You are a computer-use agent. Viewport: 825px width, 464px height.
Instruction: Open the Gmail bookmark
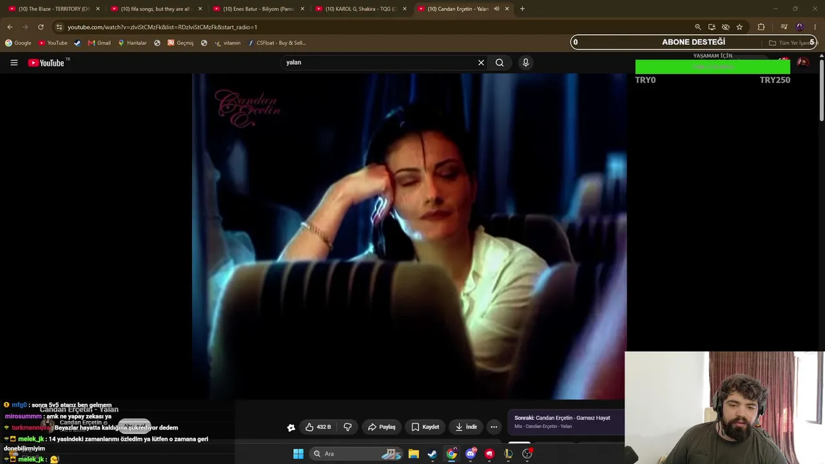click(99, 43)
